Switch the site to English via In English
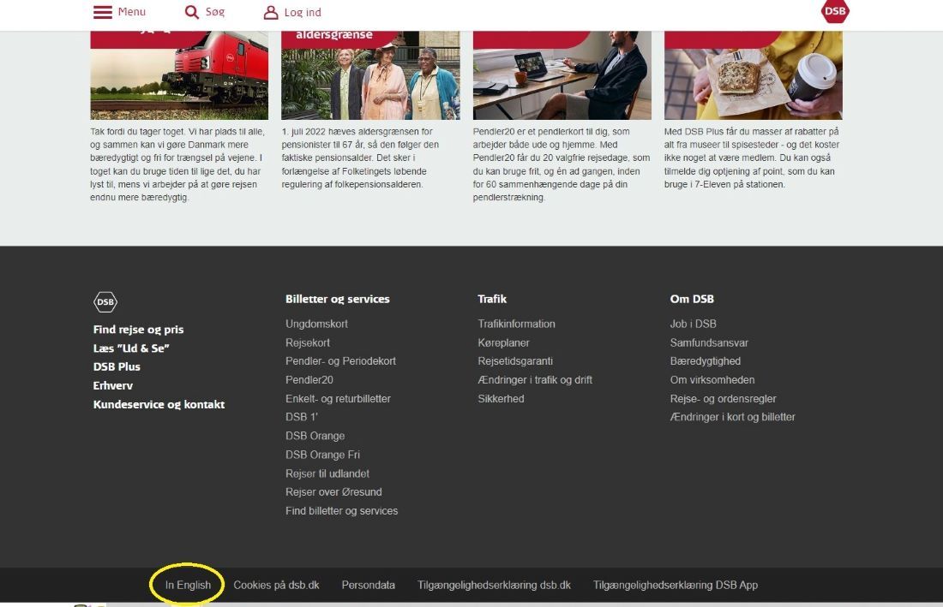943x607 pixels. pyautogui.click(x=186, y=584)
